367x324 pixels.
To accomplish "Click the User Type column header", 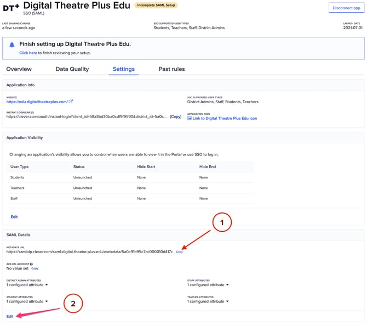I will (x=19, y=166).
